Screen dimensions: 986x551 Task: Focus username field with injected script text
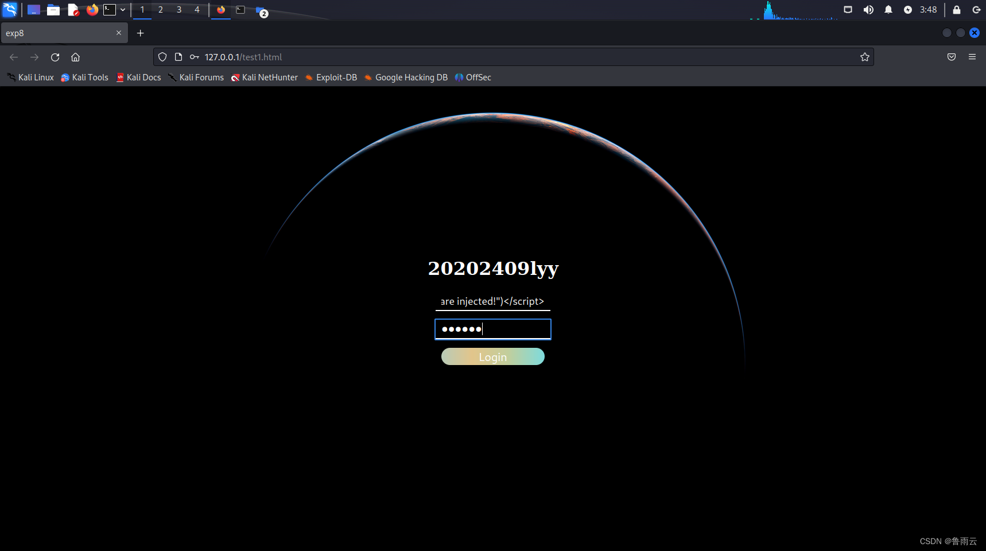click(493, 301)
